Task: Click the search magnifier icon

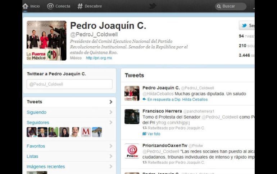Action: click(x=218, y=6)
